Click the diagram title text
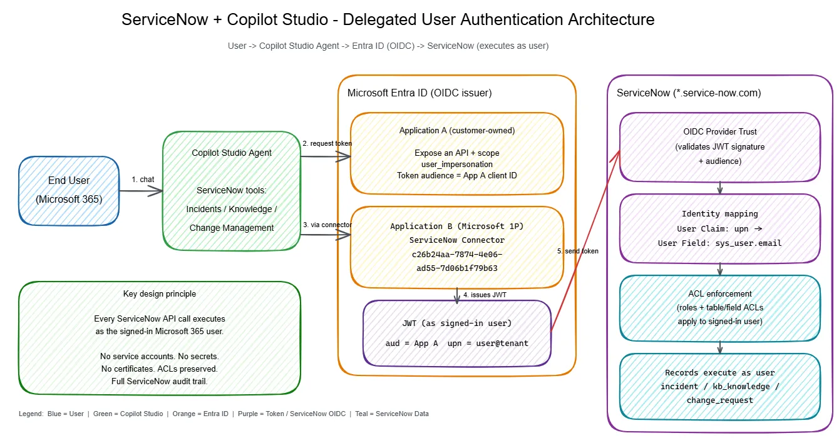The width and height of the screenshot is (839, 438). (388, 19)
